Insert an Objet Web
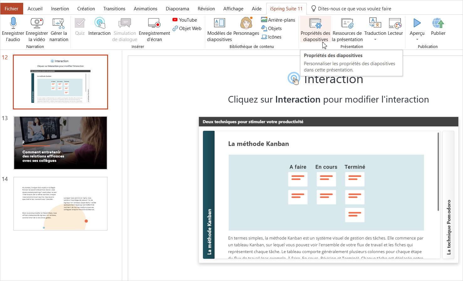463x281 pixels. pos(187,29)
